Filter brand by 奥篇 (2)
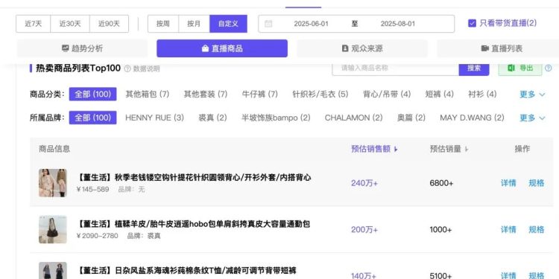 point(411,118)
